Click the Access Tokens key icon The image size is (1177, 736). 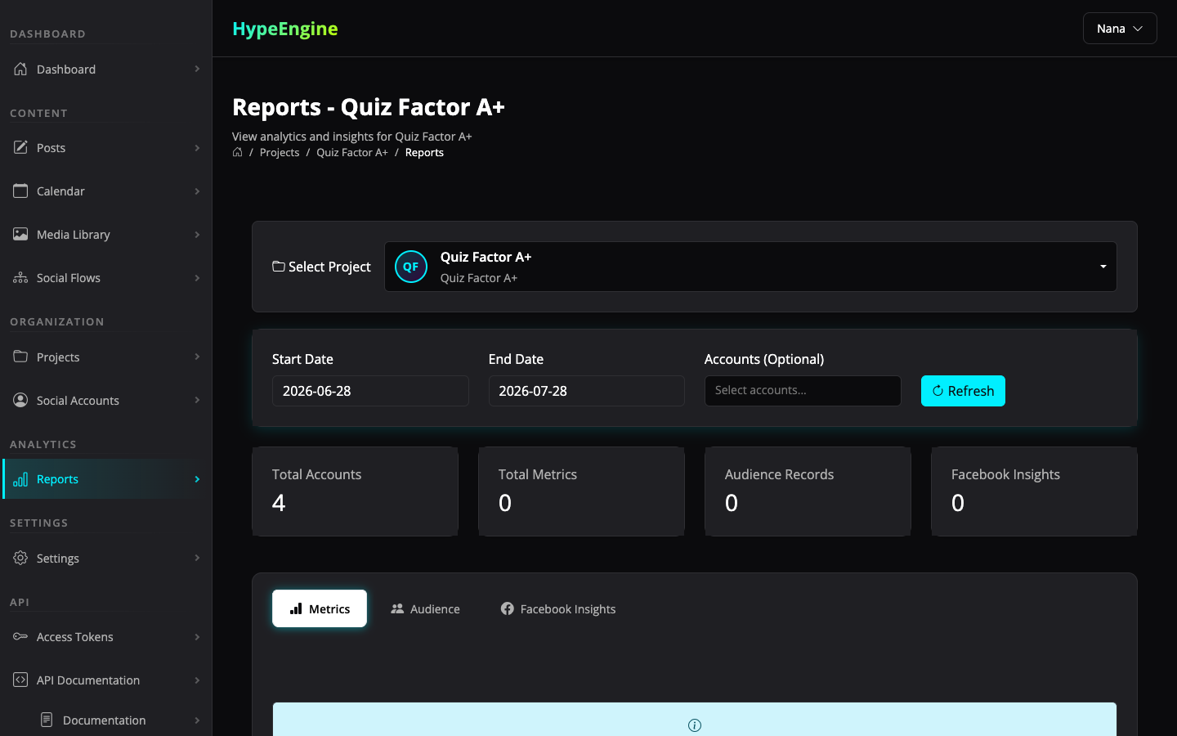click(20, 636)
